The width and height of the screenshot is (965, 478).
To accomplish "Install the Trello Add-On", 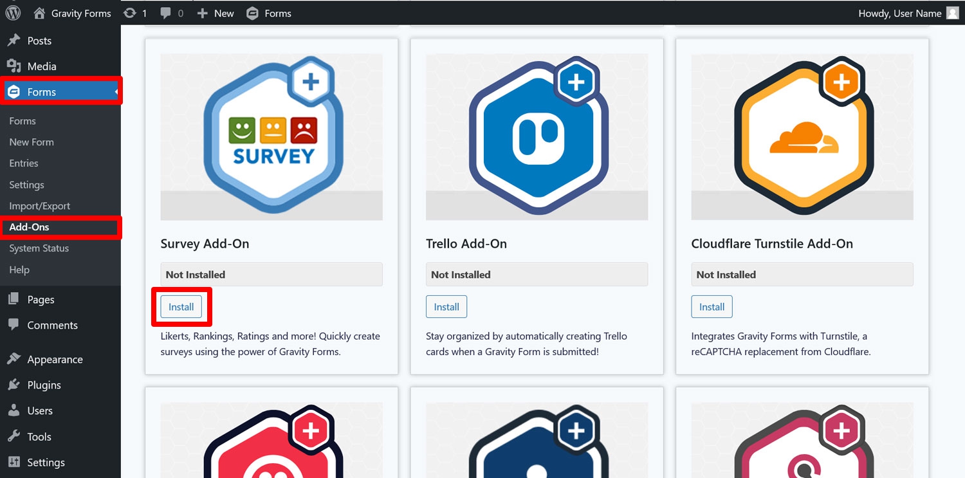I will coord(446,307).
